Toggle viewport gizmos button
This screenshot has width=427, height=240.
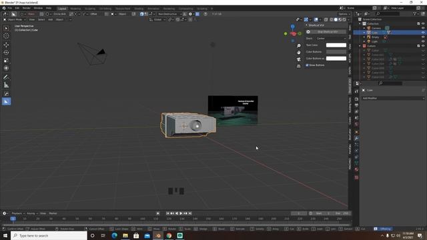coord(306,19)
